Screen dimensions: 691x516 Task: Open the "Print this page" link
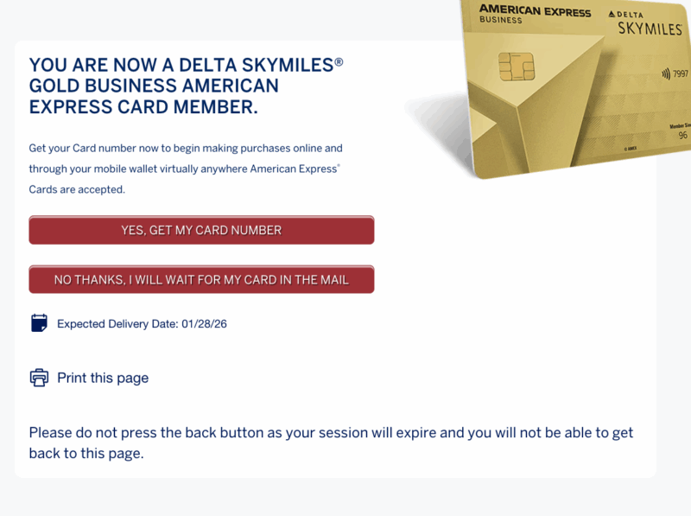point(103,378)
